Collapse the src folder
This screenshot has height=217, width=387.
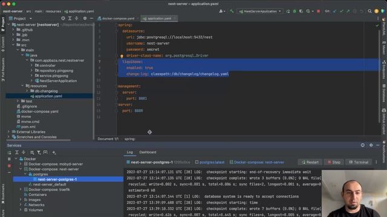tap(13, 45)
